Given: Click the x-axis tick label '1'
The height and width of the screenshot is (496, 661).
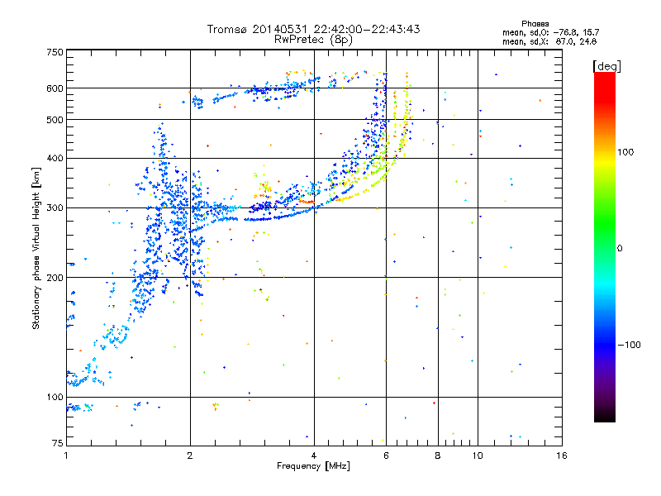Looking at the screenshot, I should [66, 455].
